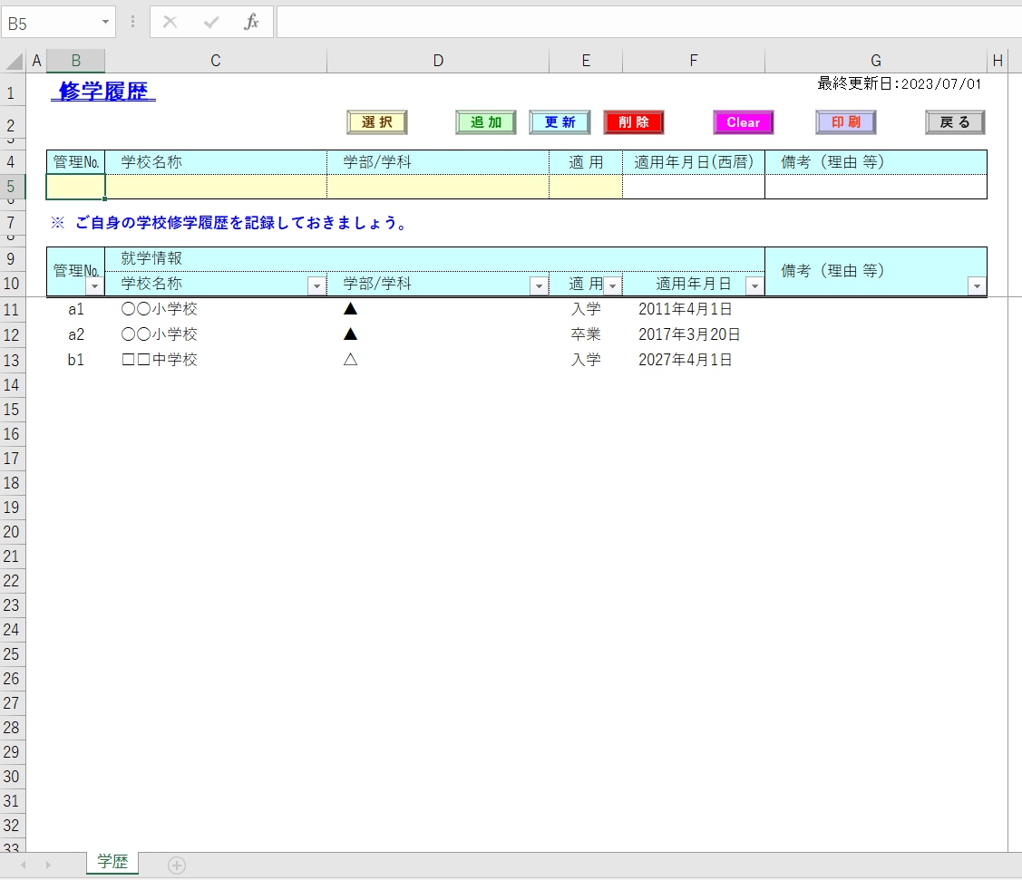Click the formula bar options dots handle
The width and height of the screenshot is (1022, 880).
click(133, 23)
